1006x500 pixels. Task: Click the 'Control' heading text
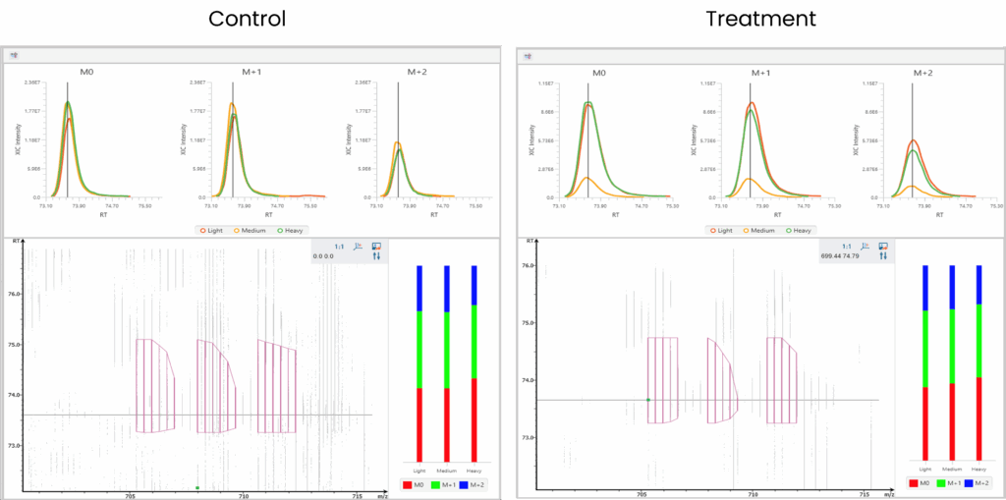247,18
